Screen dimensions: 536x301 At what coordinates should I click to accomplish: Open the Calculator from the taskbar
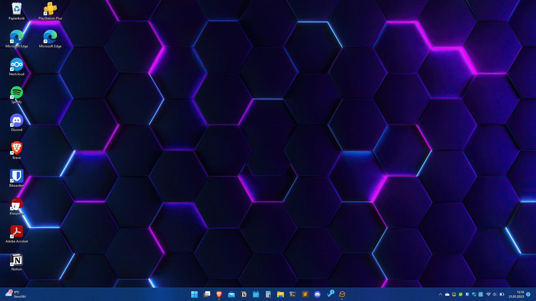coord(268,294)
